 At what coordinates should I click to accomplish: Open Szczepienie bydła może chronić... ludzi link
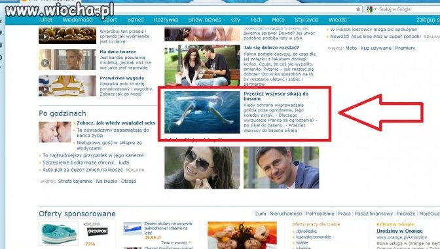(x=86, y=163)
